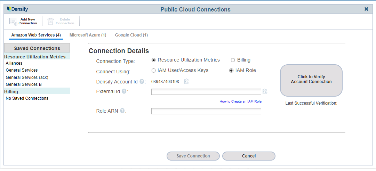Image resolution: width=376 pixels, height=171 pixels.
Task: Open help icon next to Role ARN
Action: click(x=122, y=111)
